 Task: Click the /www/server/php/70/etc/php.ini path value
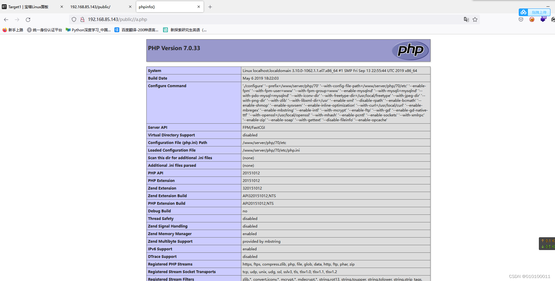coord(271,150)
